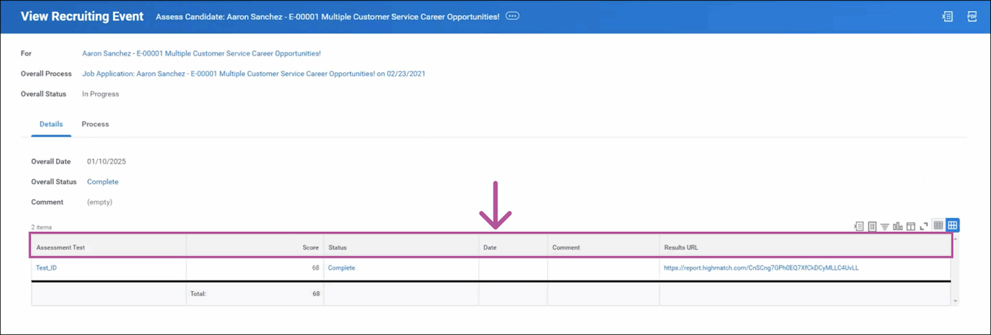The width and height of the screenshot is (991, 335).
Task: Open the Job Application overall process link
Action: pos(253,74)
